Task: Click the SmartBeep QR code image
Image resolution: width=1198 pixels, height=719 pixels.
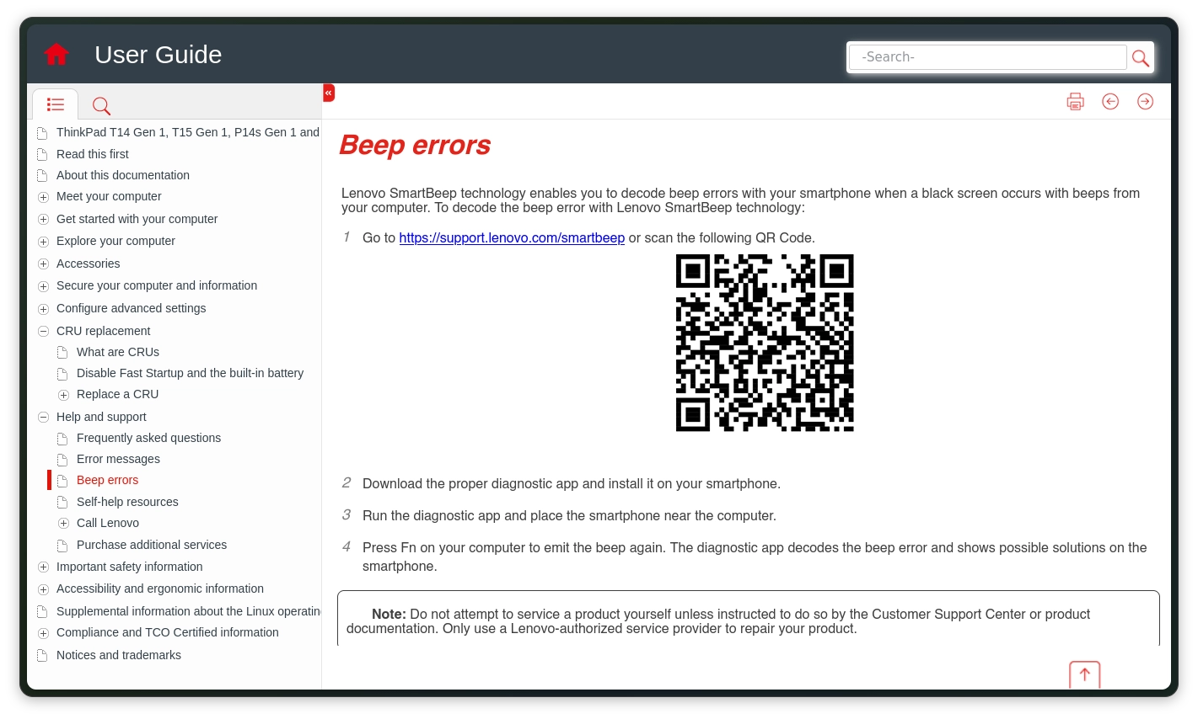Action: click(765, 343)
